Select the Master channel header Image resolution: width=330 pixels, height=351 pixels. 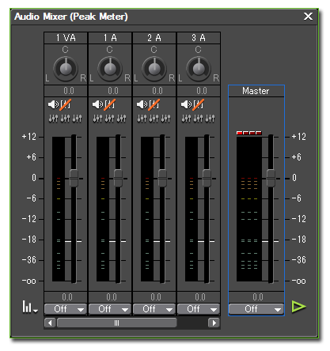[x=256, y=91]
